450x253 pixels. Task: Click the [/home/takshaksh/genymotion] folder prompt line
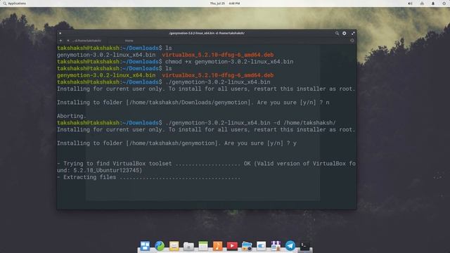pos(176,143)
